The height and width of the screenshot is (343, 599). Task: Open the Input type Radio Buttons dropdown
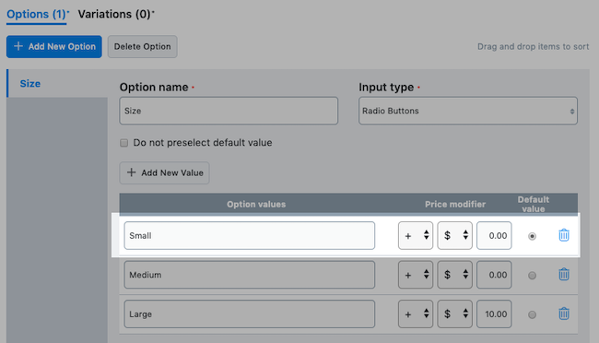[468, 111]
